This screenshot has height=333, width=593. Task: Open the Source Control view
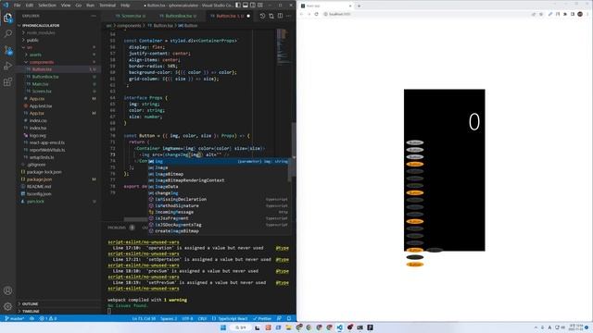click(8, 50)
